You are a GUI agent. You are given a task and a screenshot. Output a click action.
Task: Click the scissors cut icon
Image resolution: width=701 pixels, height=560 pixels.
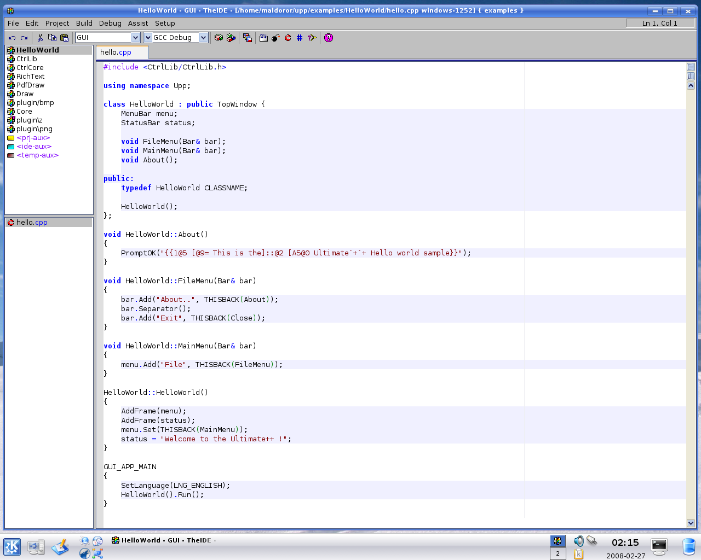[40, 38]
